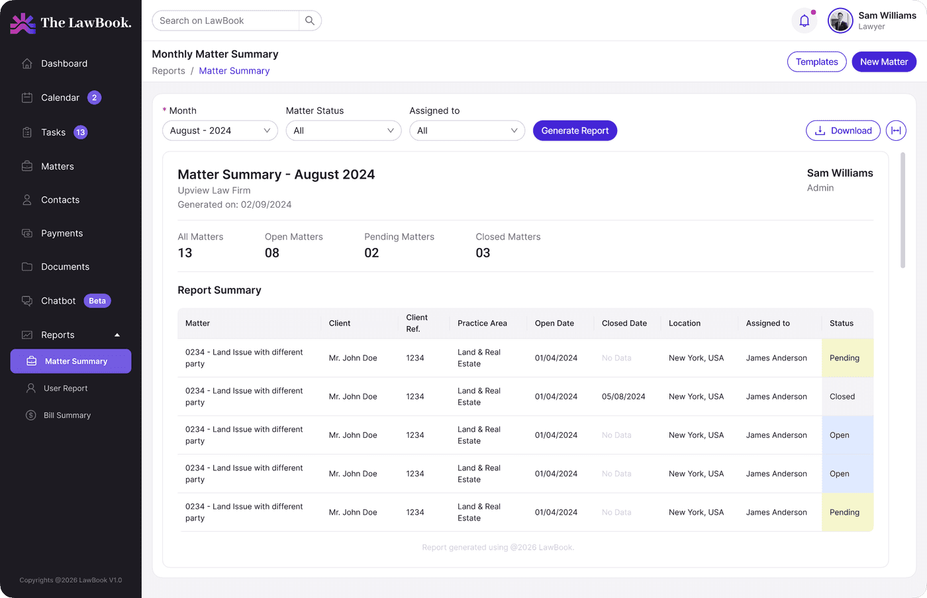Click the Tasks badge showing 13
Screen dimensions: 927x598
[x=81, y=132]
